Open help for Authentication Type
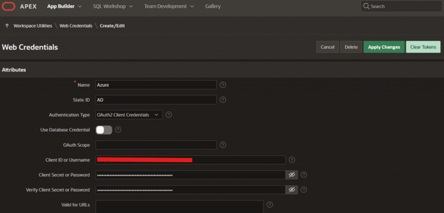The image size is (444, 213). pos(169,115)
